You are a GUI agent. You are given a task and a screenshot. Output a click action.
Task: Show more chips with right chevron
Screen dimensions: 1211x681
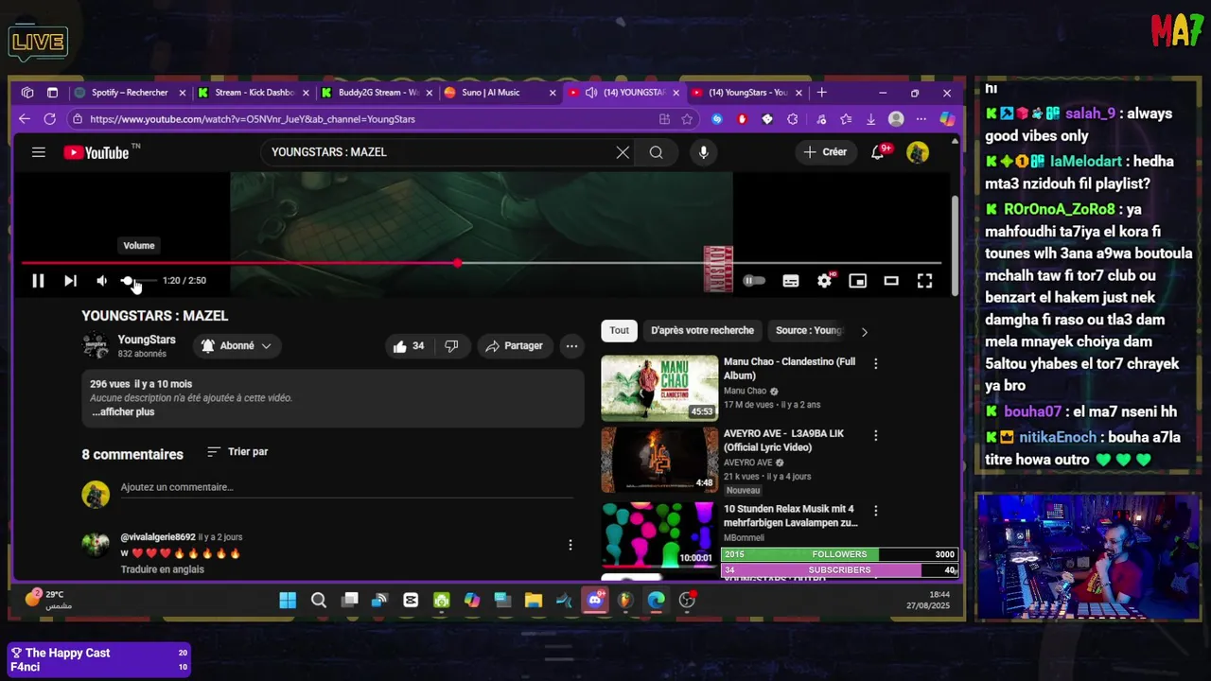(x=864, y=332)
